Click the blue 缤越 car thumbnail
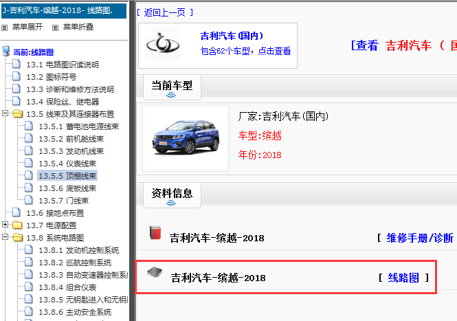The image size is (457, 321). pyautogui.click(x=186, y=138)
